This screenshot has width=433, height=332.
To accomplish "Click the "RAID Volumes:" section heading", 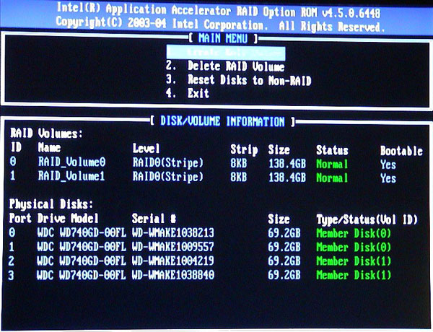I will (46, 134).
